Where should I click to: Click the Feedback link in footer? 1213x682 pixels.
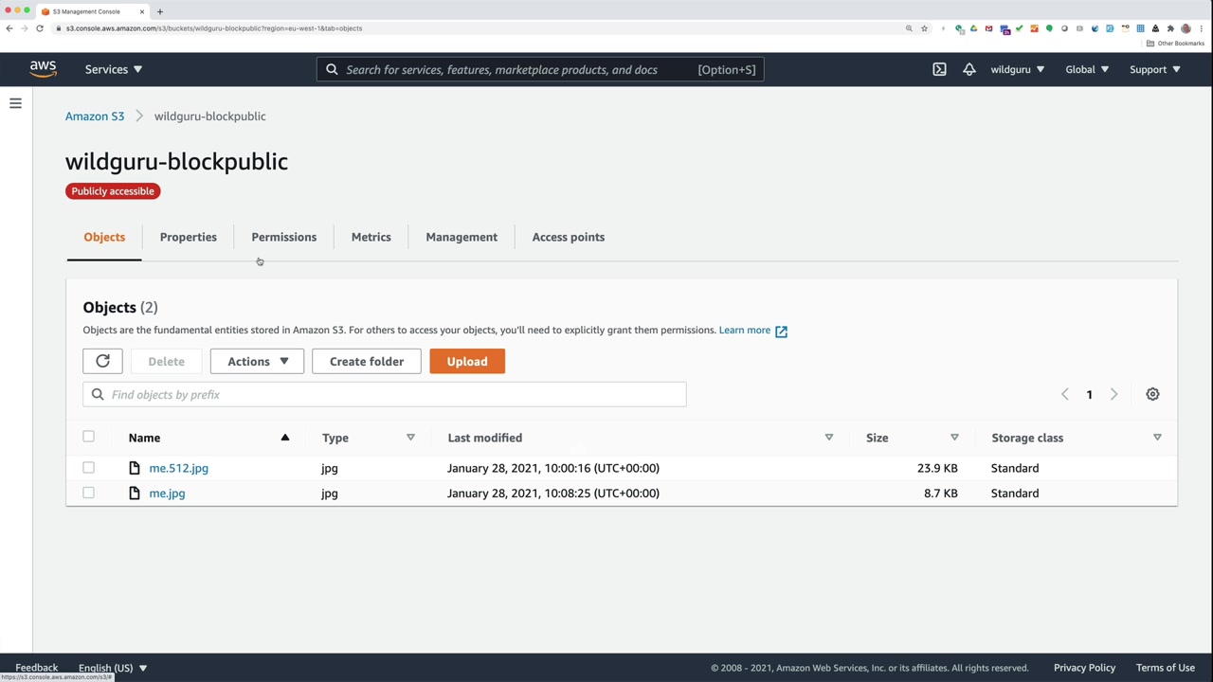coord(37,668)
